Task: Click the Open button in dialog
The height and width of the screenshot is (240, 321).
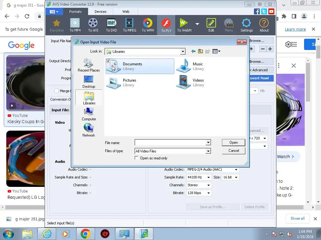Action: (x=234, y=142)
